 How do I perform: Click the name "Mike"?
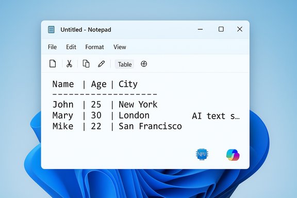63,126
